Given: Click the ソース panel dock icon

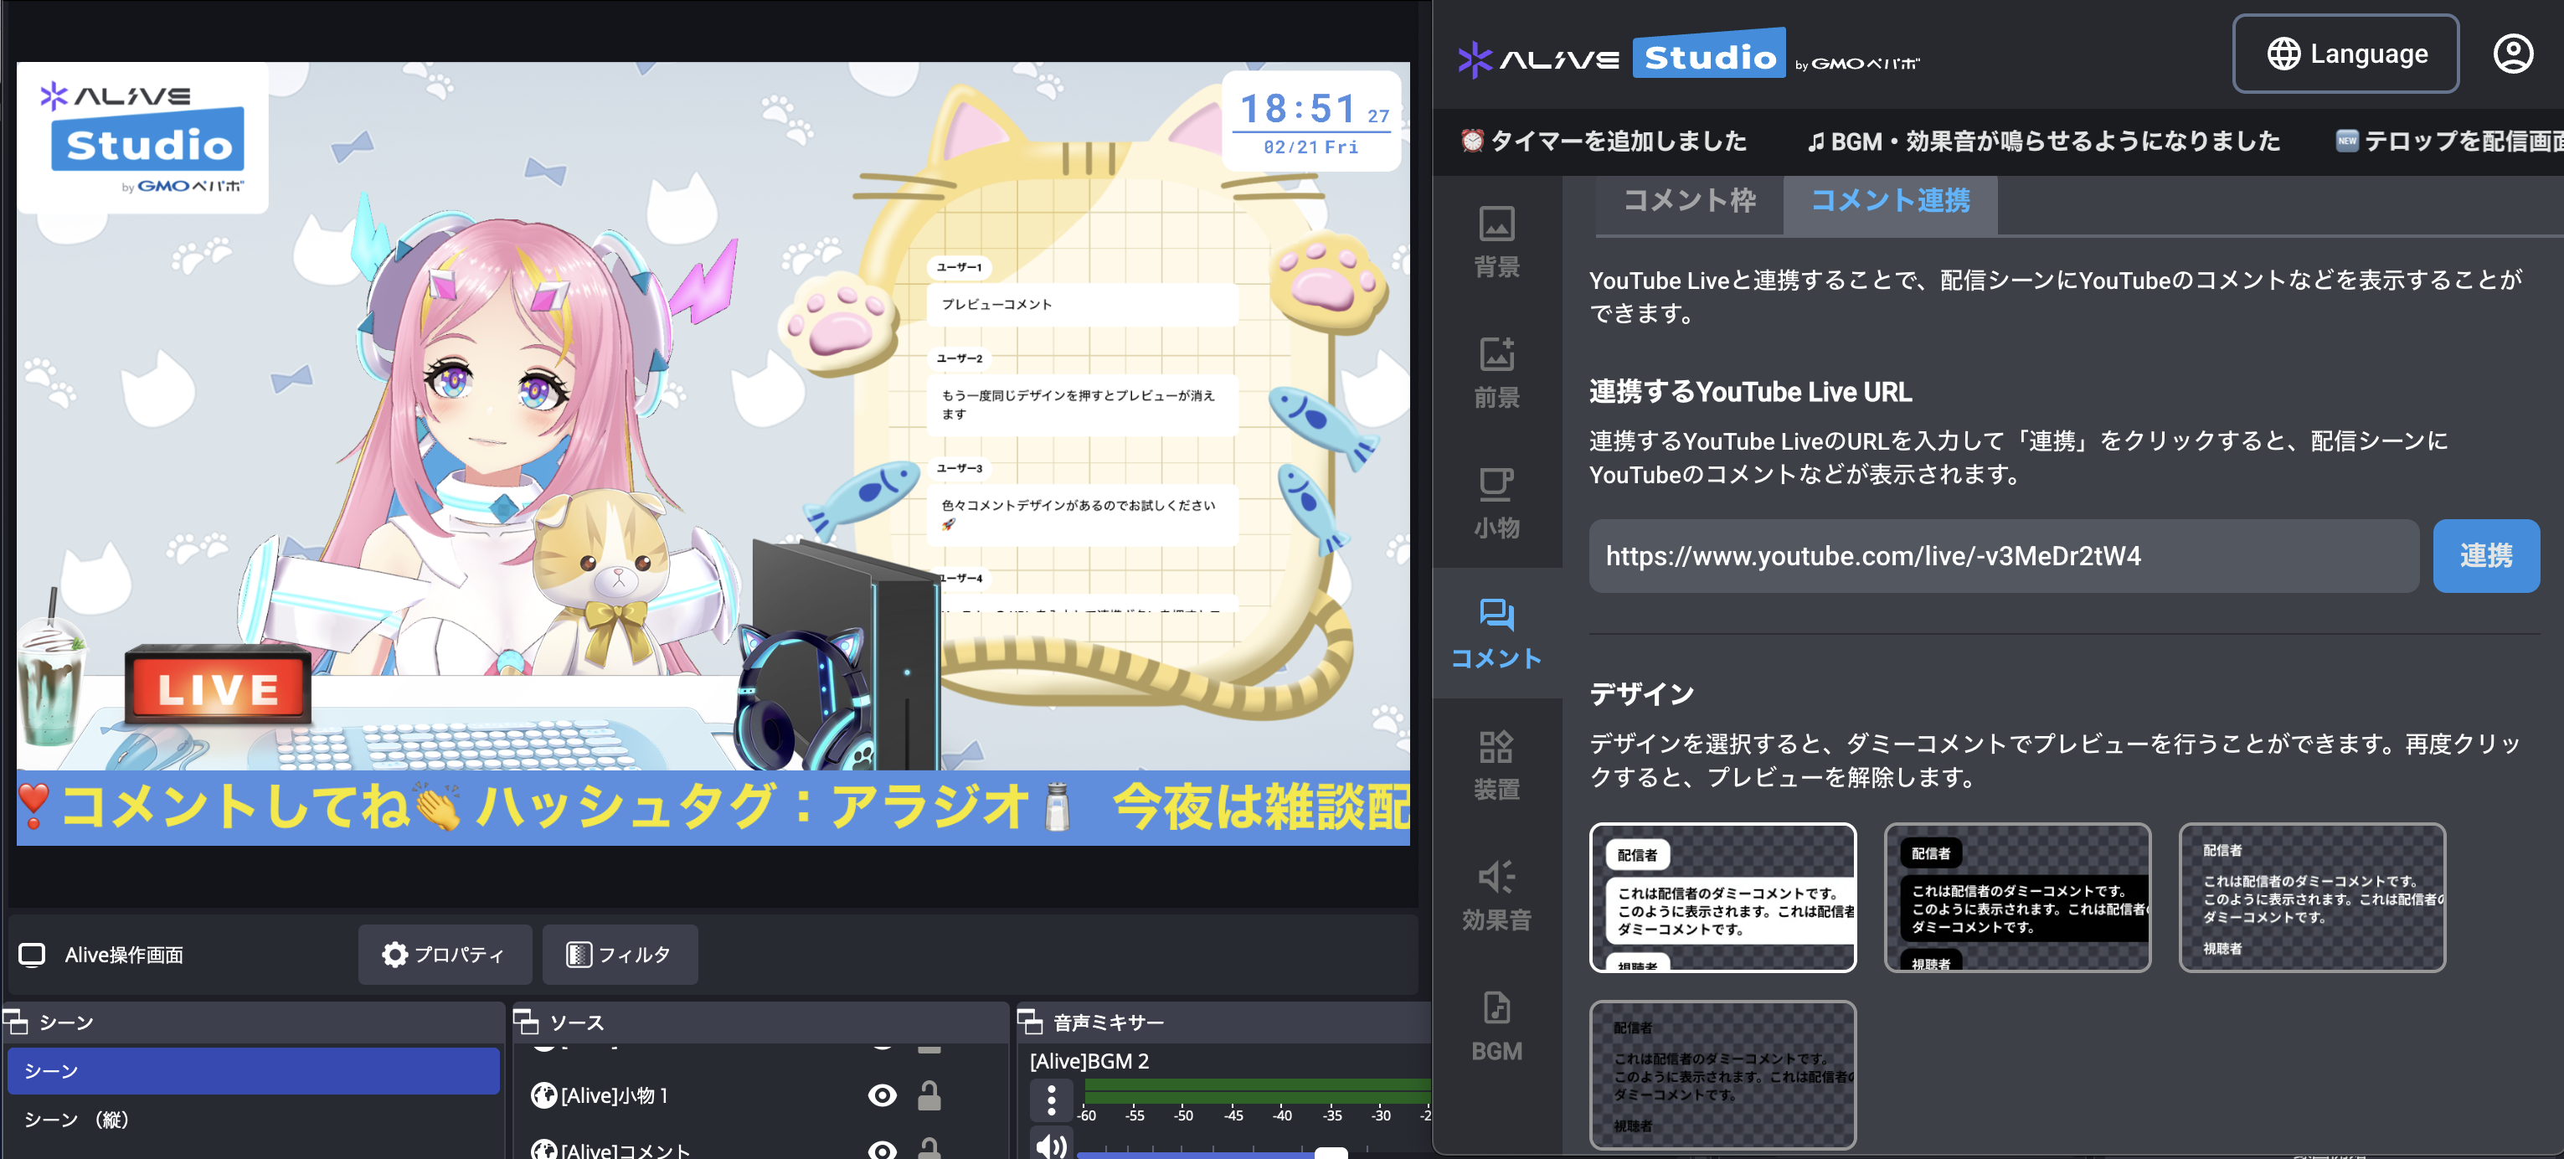Looking at the screenshot, I should pos(526,1022).
